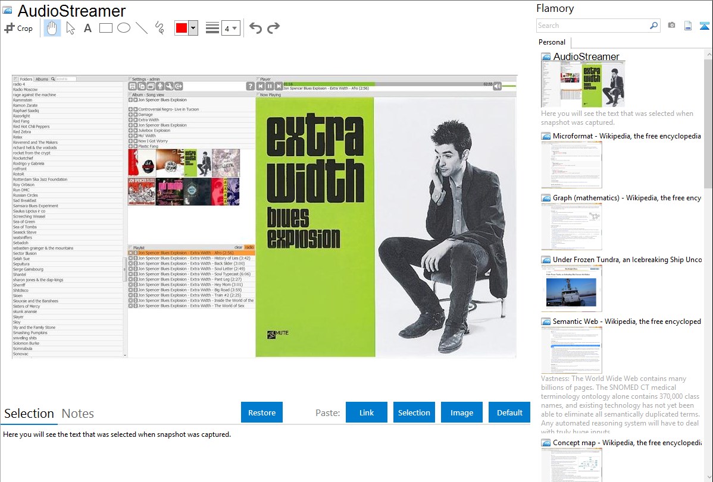
Task: Expand the Jukebox Explosion album entry
Action: coord(130,130)
